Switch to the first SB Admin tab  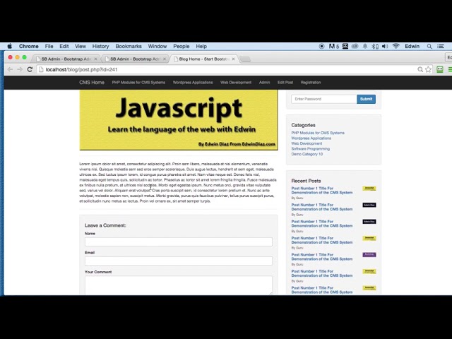[x=66, y=59]
